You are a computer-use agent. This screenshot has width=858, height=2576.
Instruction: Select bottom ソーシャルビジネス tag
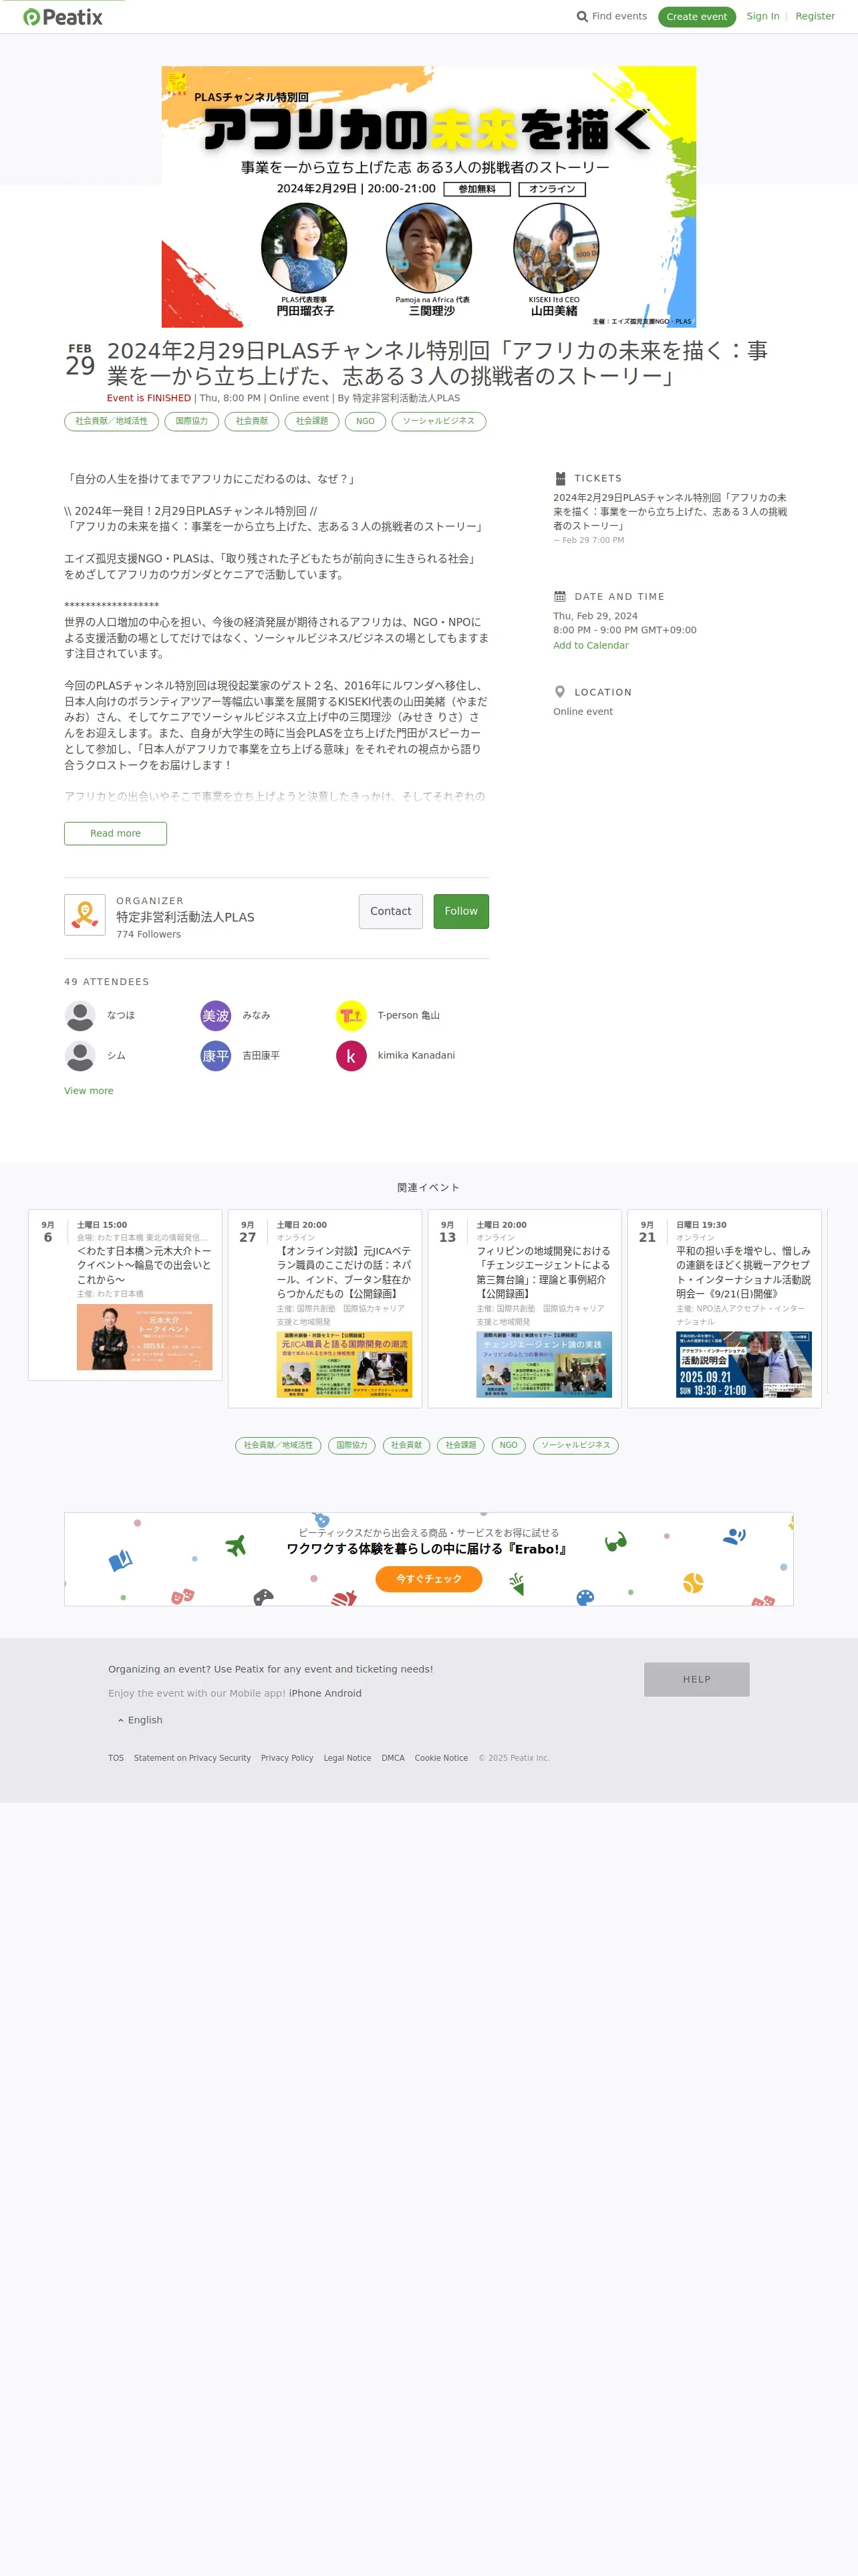pos(575,1446)
